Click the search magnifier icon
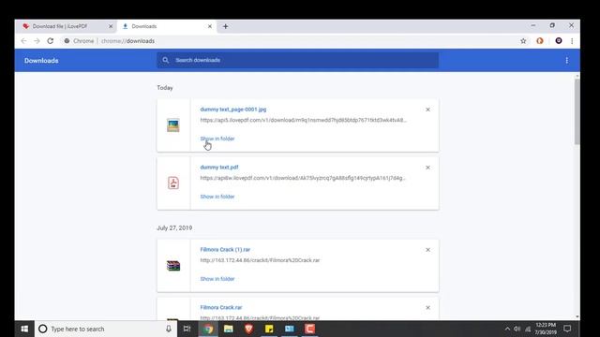600x337 pixels. click(x=165, y=60)
